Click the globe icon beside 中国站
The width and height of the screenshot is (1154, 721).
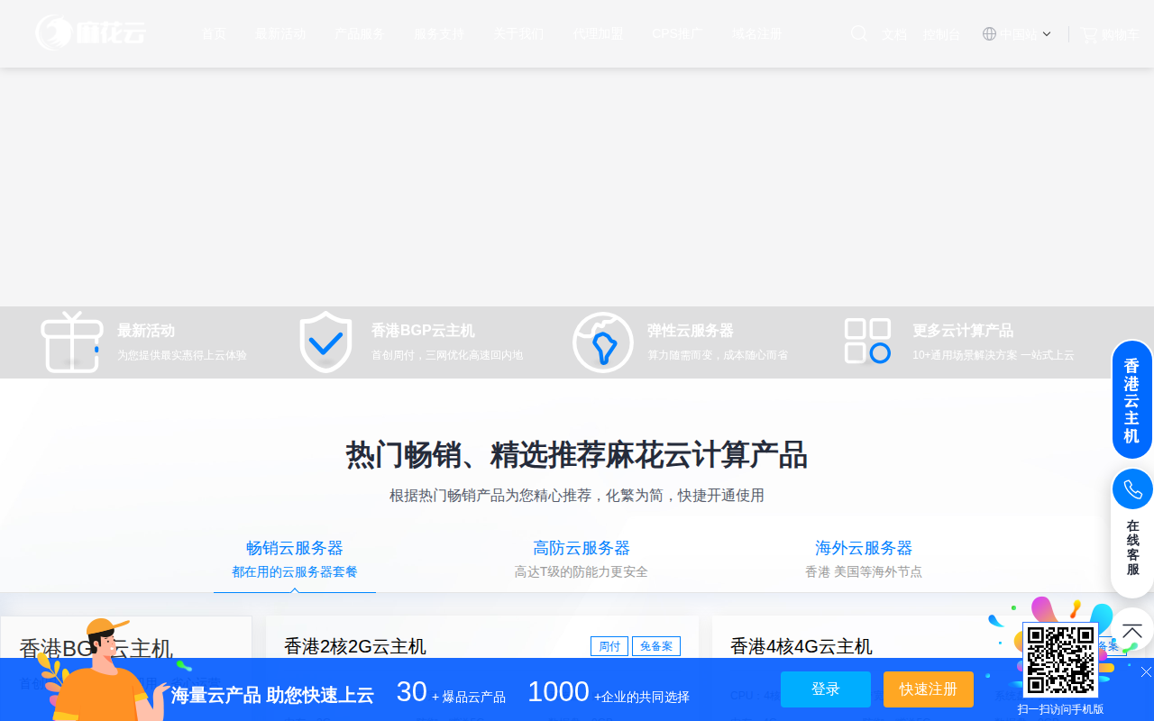pos(989,34)
